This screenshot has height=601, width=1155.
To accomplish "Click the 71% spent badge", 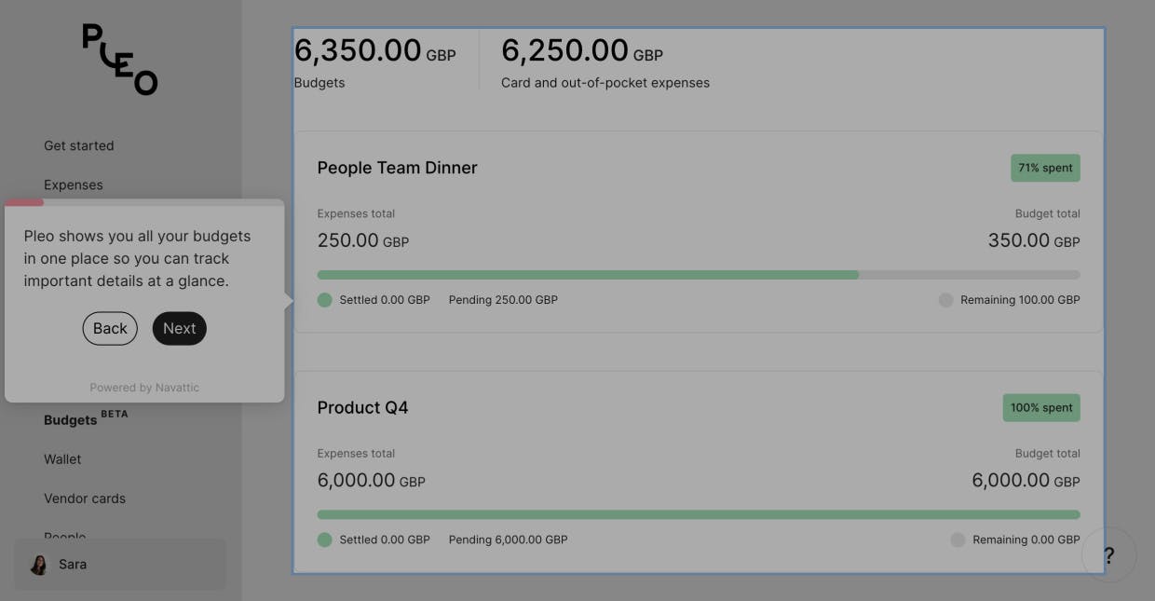I will pyautogui.click(x=1045, y=168).
